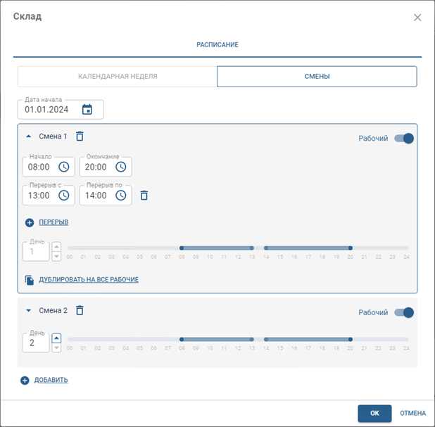Select the Смены tab

pos(317,77)
